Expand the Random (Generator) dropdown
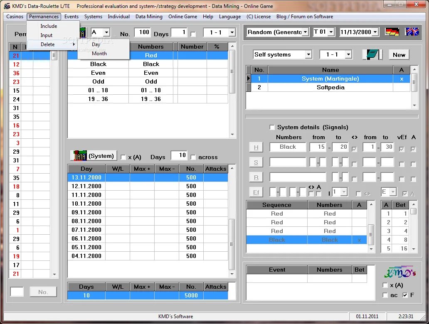 point(306,32)
